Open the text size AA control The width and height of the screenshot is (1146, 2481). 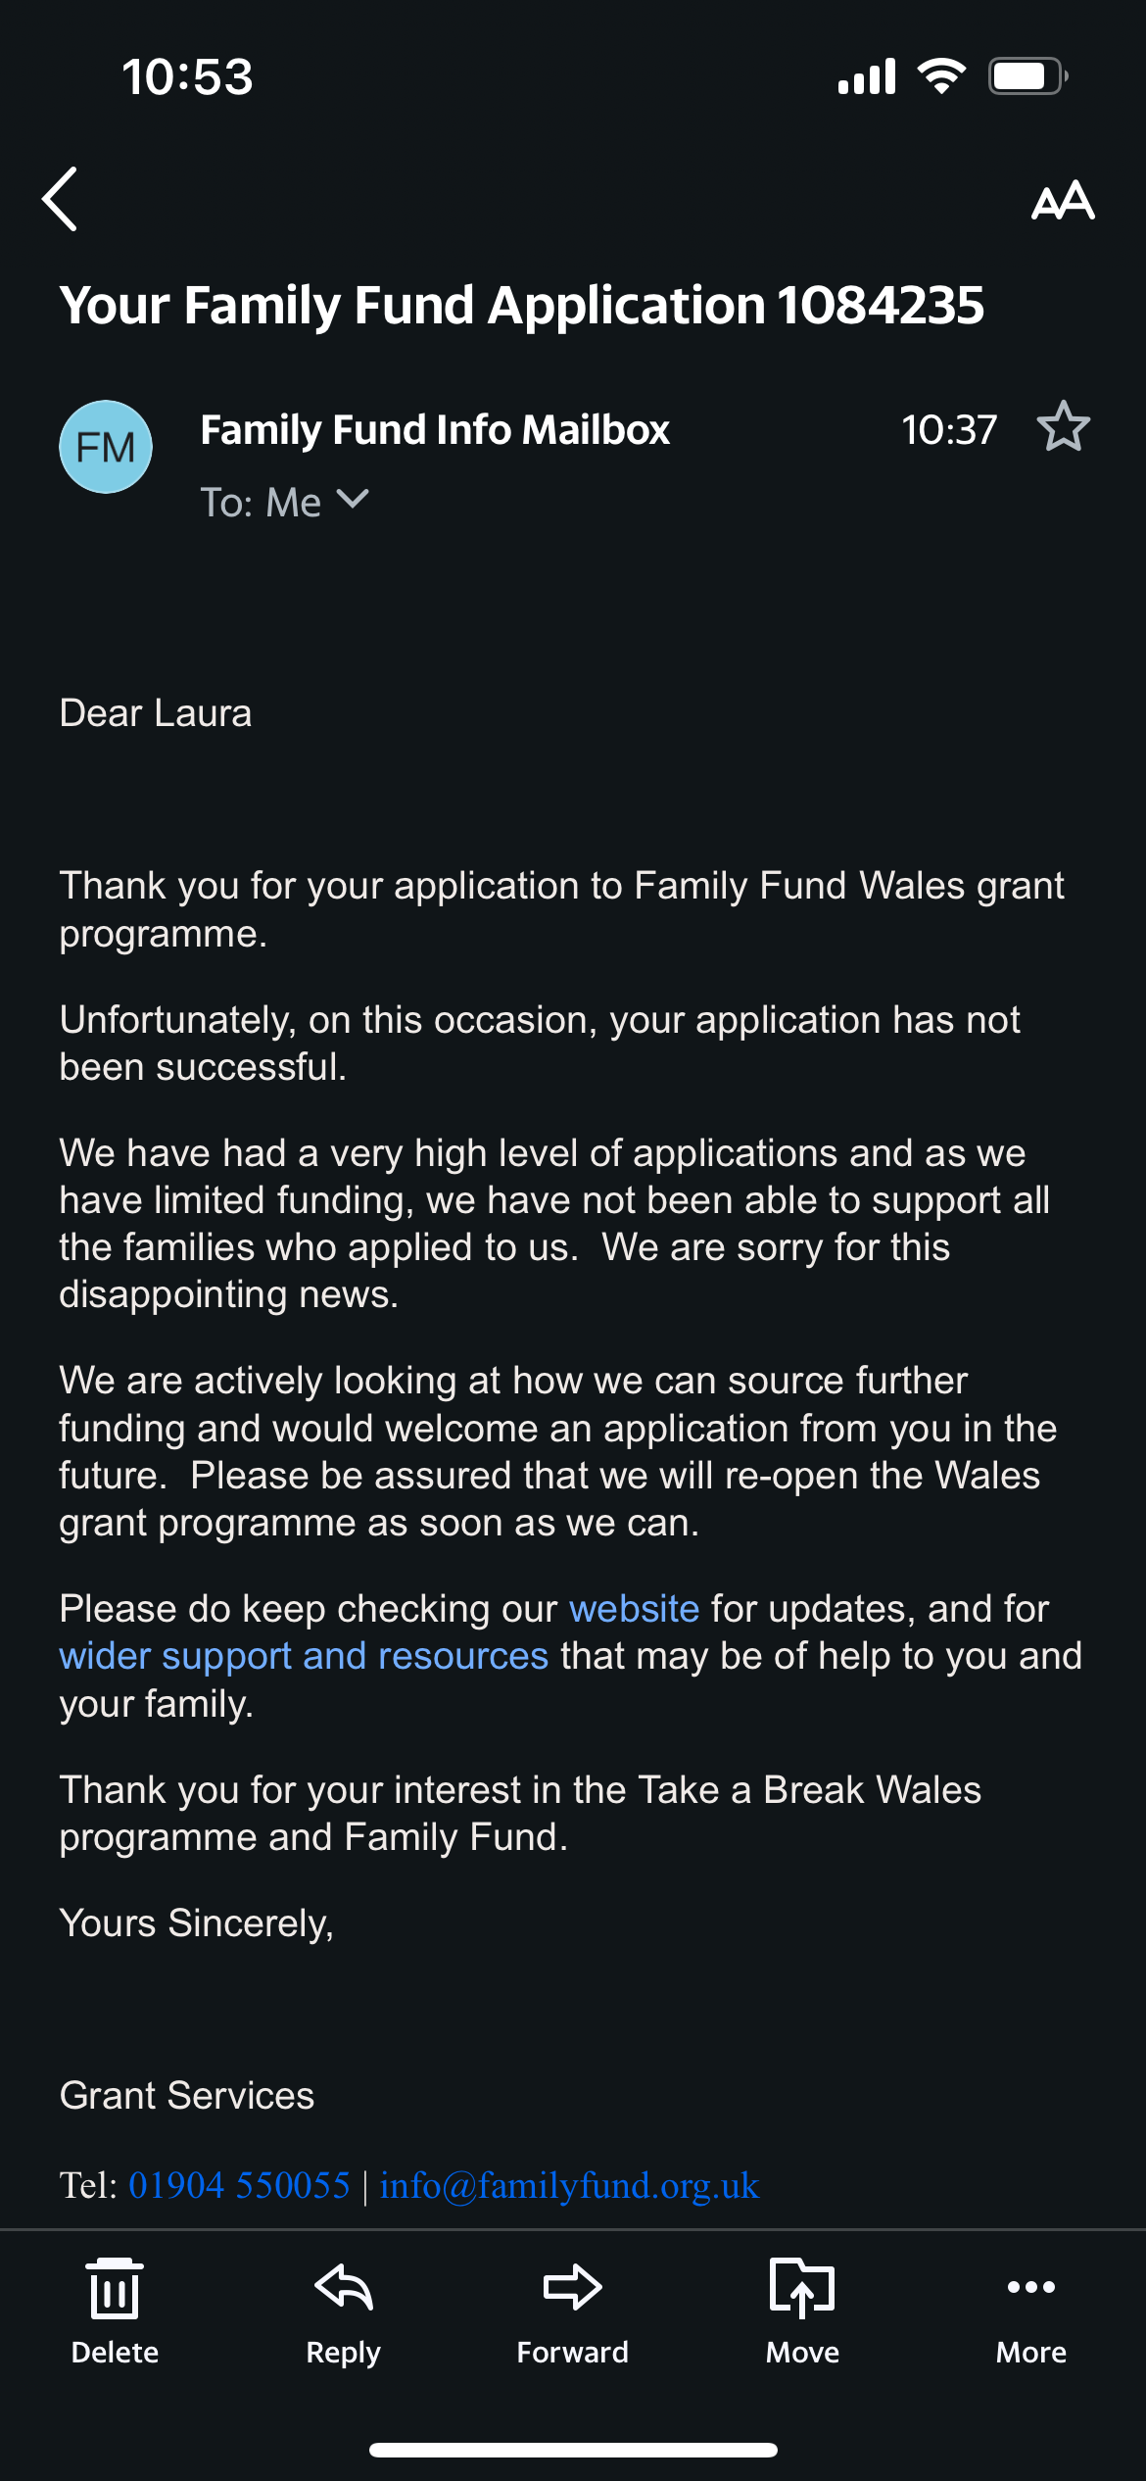point(1063,201)
